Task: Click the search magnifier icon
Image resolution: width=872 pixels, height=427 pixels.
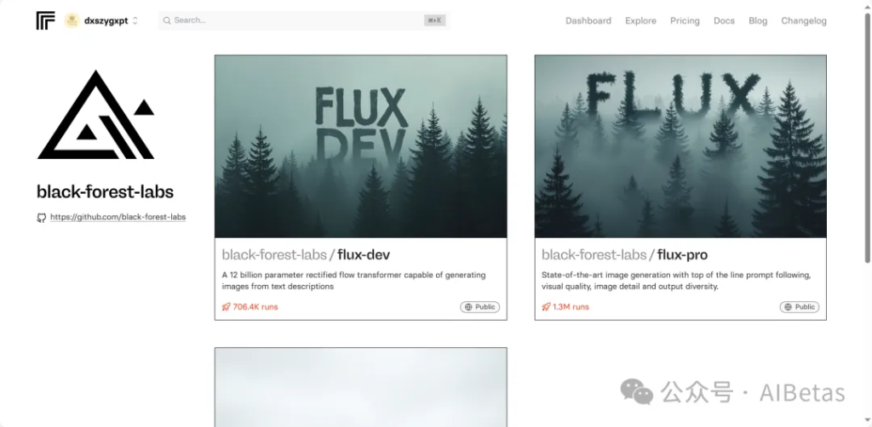Action: tap(167, 20)
